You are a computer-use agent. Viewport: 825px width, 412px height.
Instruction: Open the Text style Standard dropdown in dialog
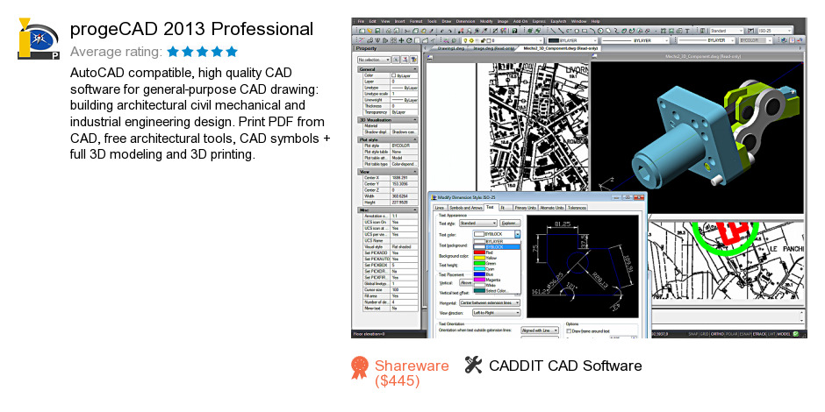point(478,224)
